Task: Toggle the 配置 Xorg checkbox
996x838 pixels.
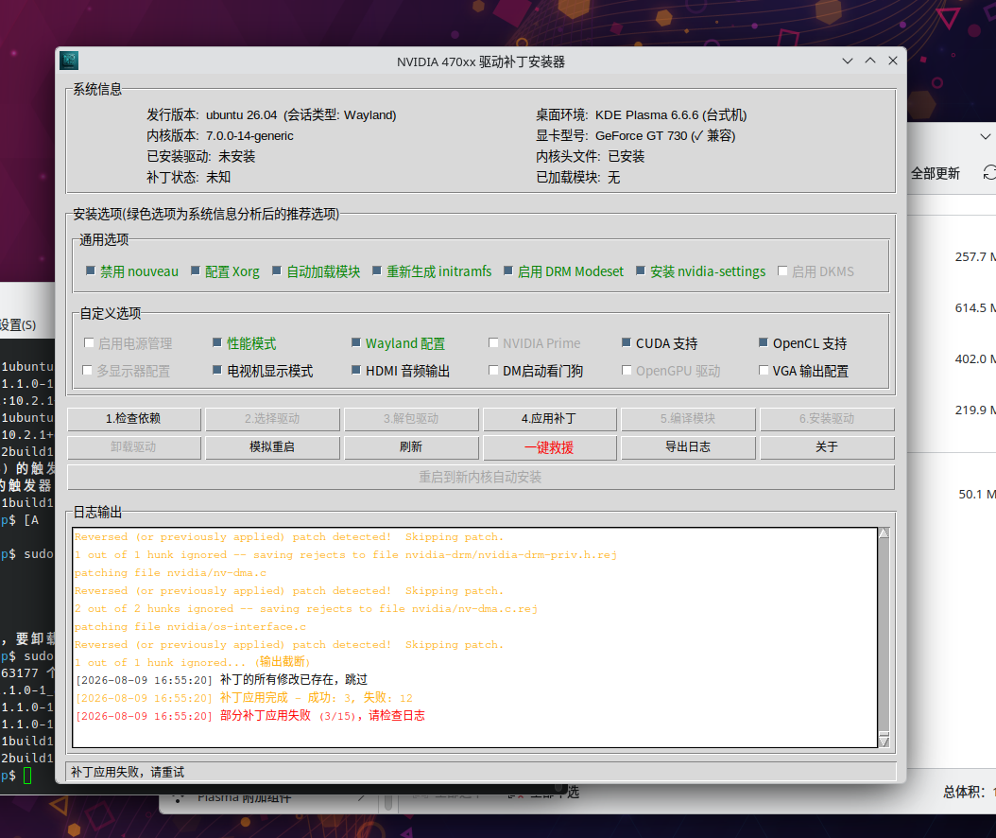Action: pyautogui.click(x=195, y=271)
